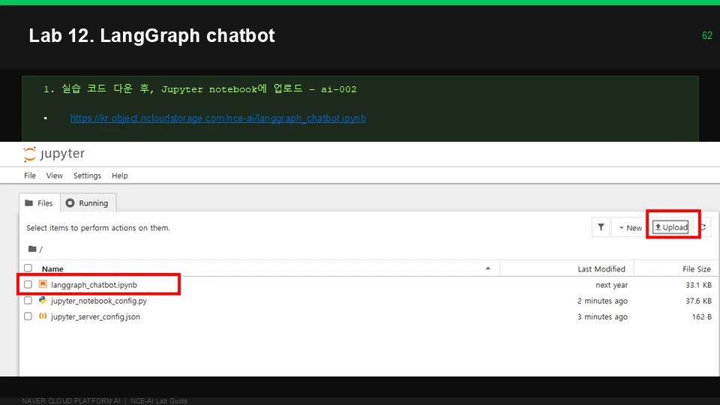Sort by Last Modified column header
The height and width of the screenshot is (405, 720).
601,269
